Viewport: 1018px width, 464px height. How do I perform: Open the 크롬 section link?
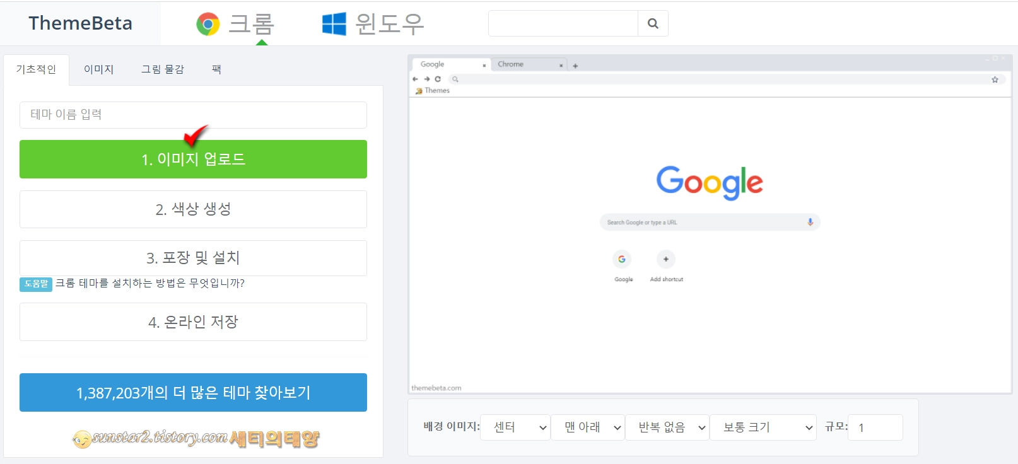coord(251,24)
